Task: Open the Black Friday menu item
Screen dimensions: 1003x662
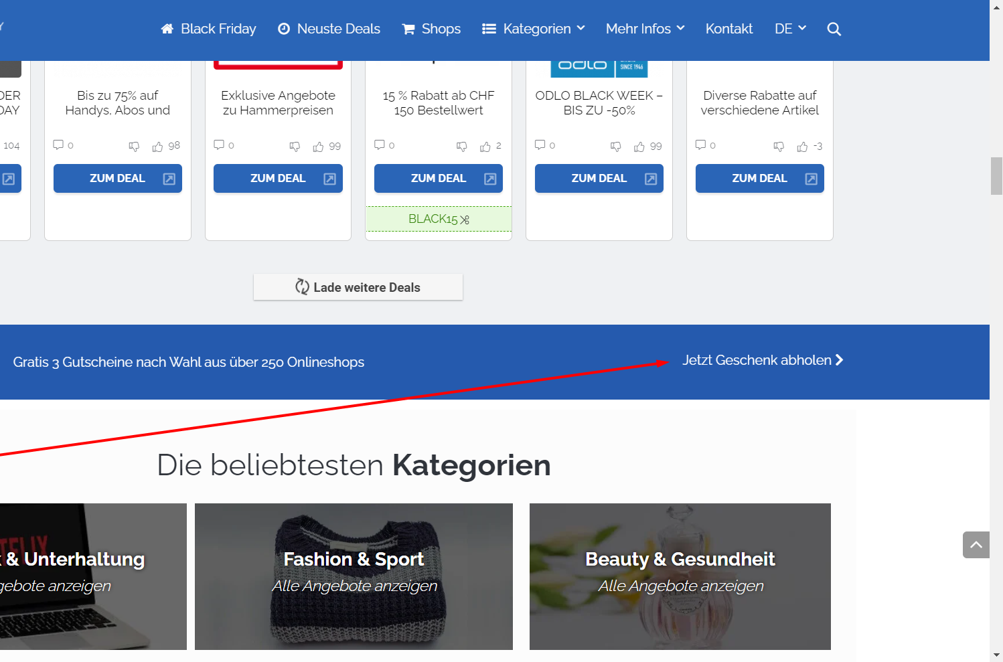Action: click(208, 29)
